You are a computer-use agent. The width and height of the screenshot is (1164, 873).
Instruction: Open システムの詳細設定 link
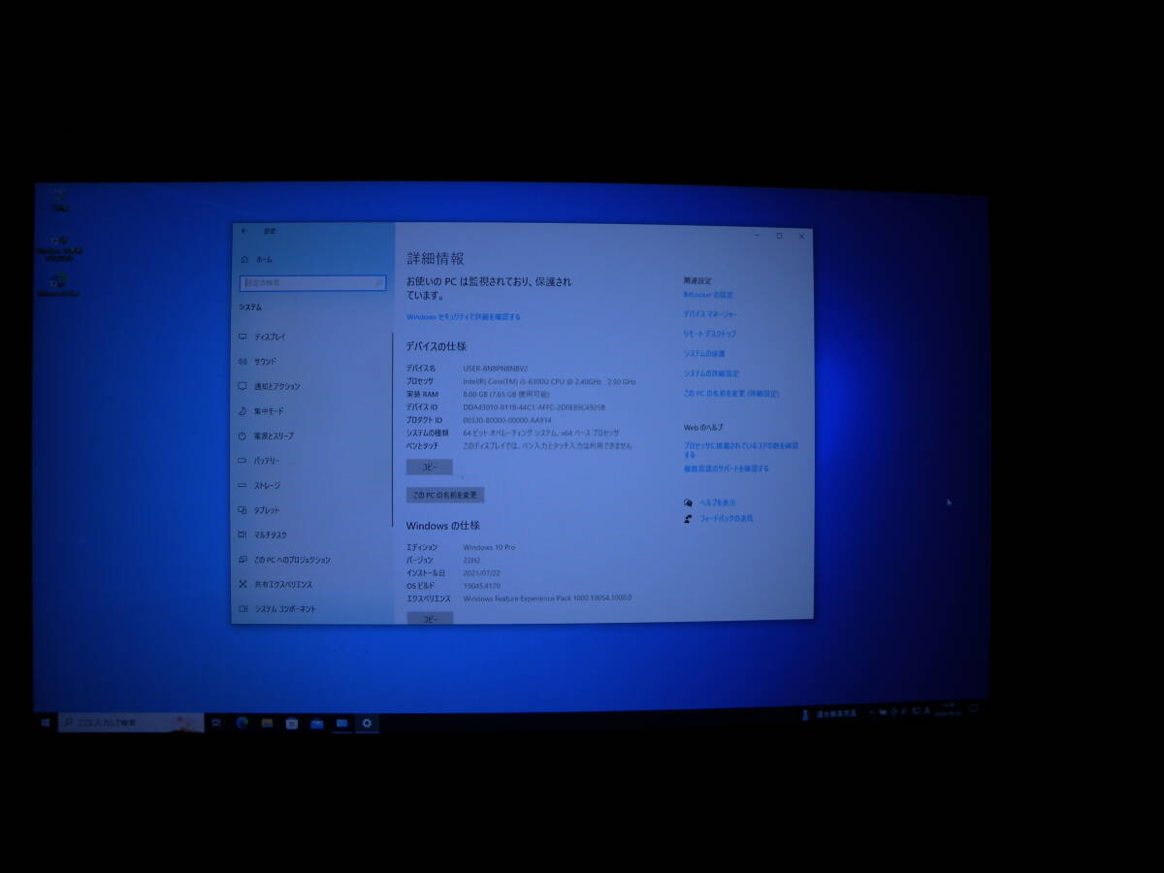click(x=711, y=373)
